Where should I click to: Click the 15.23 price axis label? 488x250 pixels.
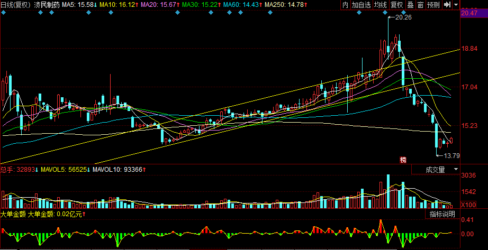pos(469,126)
